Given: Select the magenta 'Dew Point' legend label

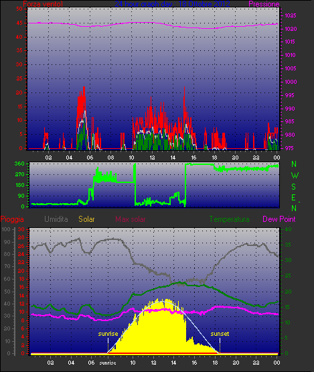Looking at the screenshot, I should (279, 219).
